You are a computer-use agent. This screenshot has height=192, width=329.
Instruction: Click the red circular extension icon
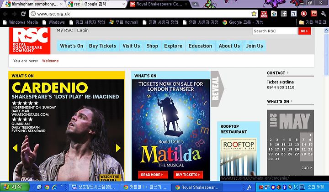tap(303, 14)
